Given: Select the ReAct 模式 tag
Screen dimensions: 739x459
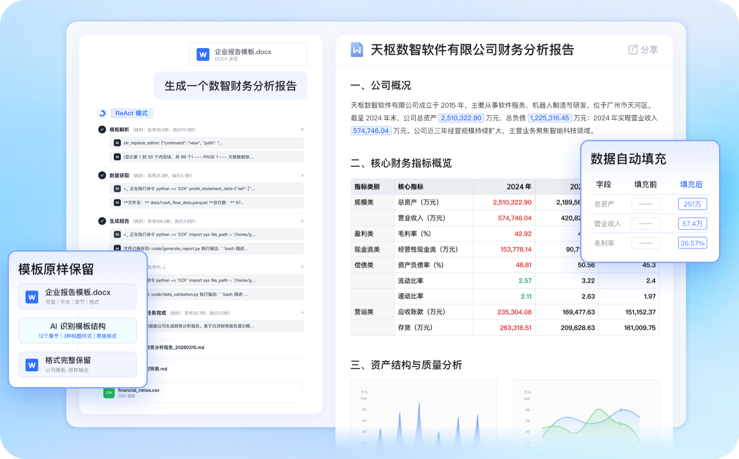Looking at the screenshot, I should click(x=132, y=113).
